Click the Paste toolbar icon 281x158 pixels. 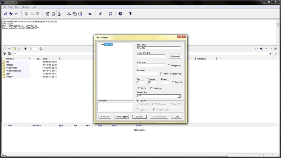coord(38,14)
